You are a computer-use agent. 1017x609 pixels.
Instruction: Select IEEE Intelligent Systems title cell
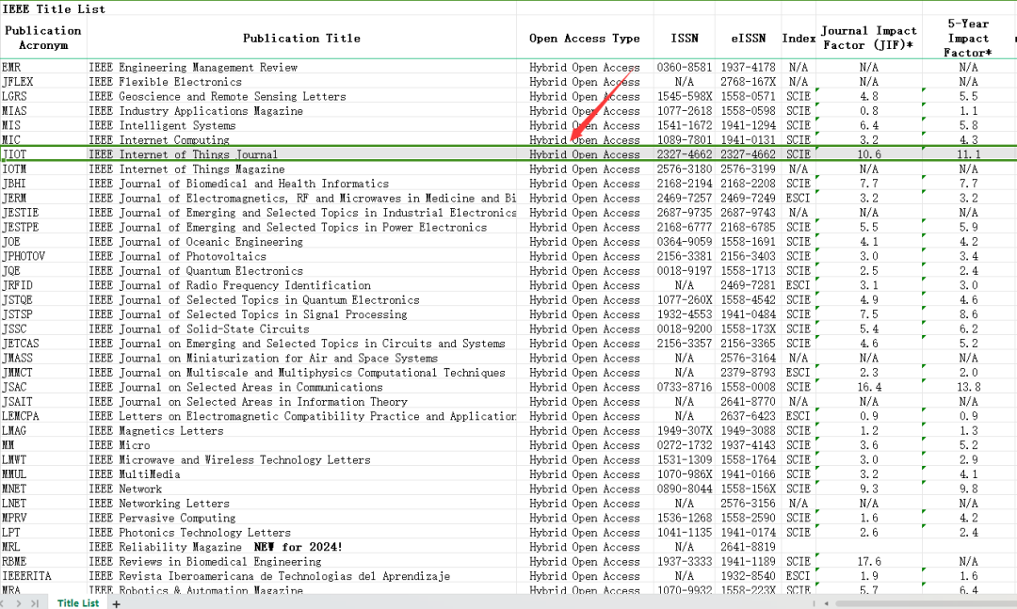tap(301, 125)
